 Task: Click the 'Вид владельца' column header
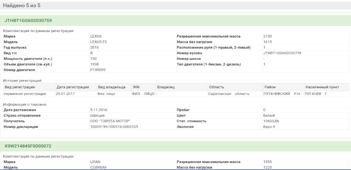112,87
